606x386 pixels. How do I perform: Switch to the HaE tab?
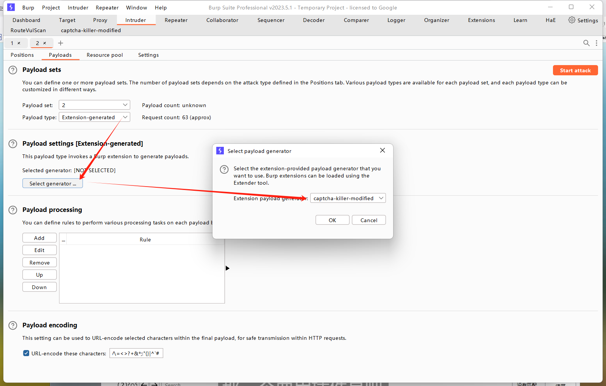[551, 20]
